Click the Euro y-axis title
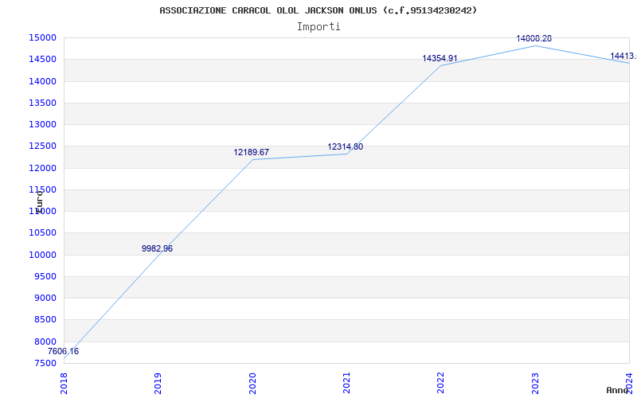Viewport: 637px width, 398px height. tap(39, 201)
